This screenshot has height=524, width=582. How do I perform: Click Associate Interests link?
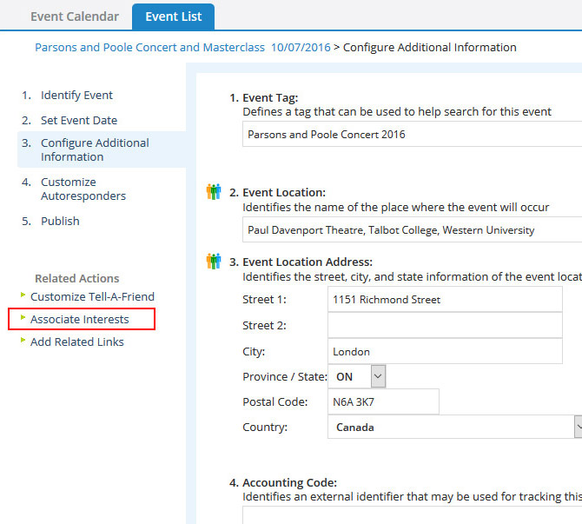pos(80,319)
